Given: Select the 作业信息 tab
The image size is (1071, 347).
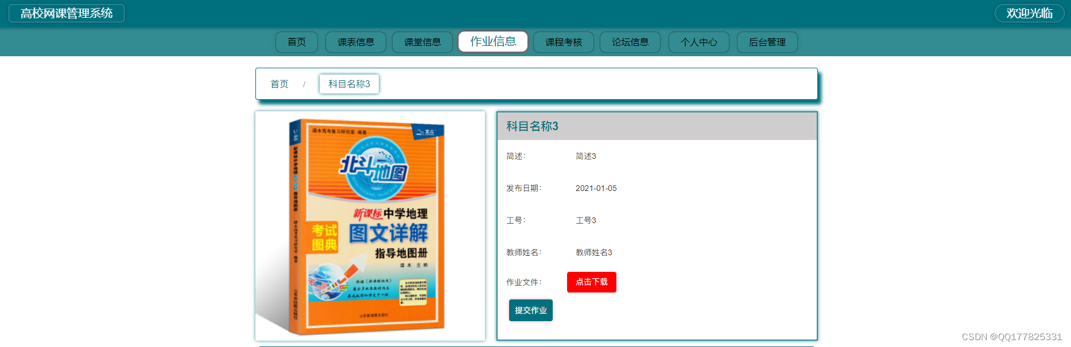Looking at the screenshot, I should [493, 41].
